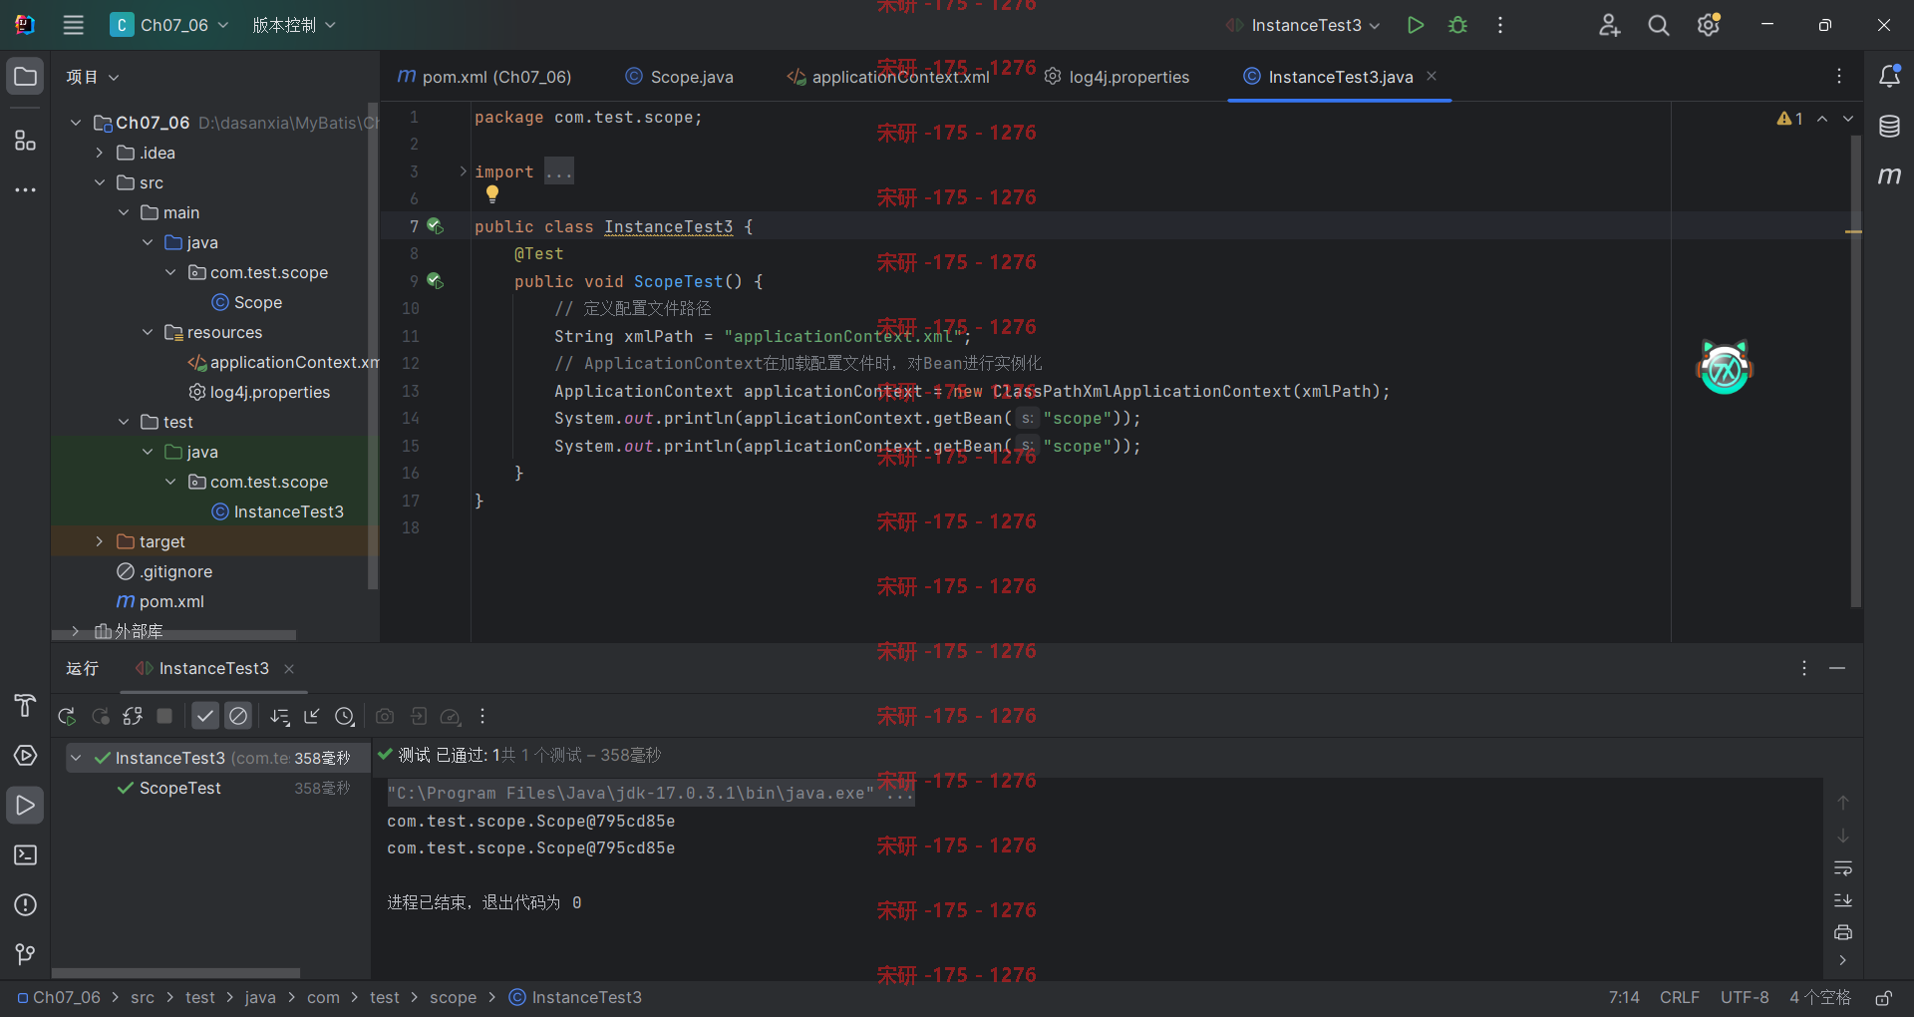Open the Ch07_06 project dropdown
The height and width of the screenshot is (1017, 1914).
click(x=169, y=25)
